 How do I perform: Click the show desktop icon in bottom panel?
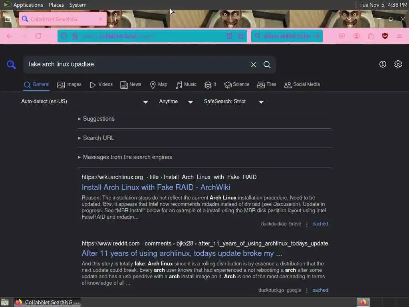pos(5,302)
